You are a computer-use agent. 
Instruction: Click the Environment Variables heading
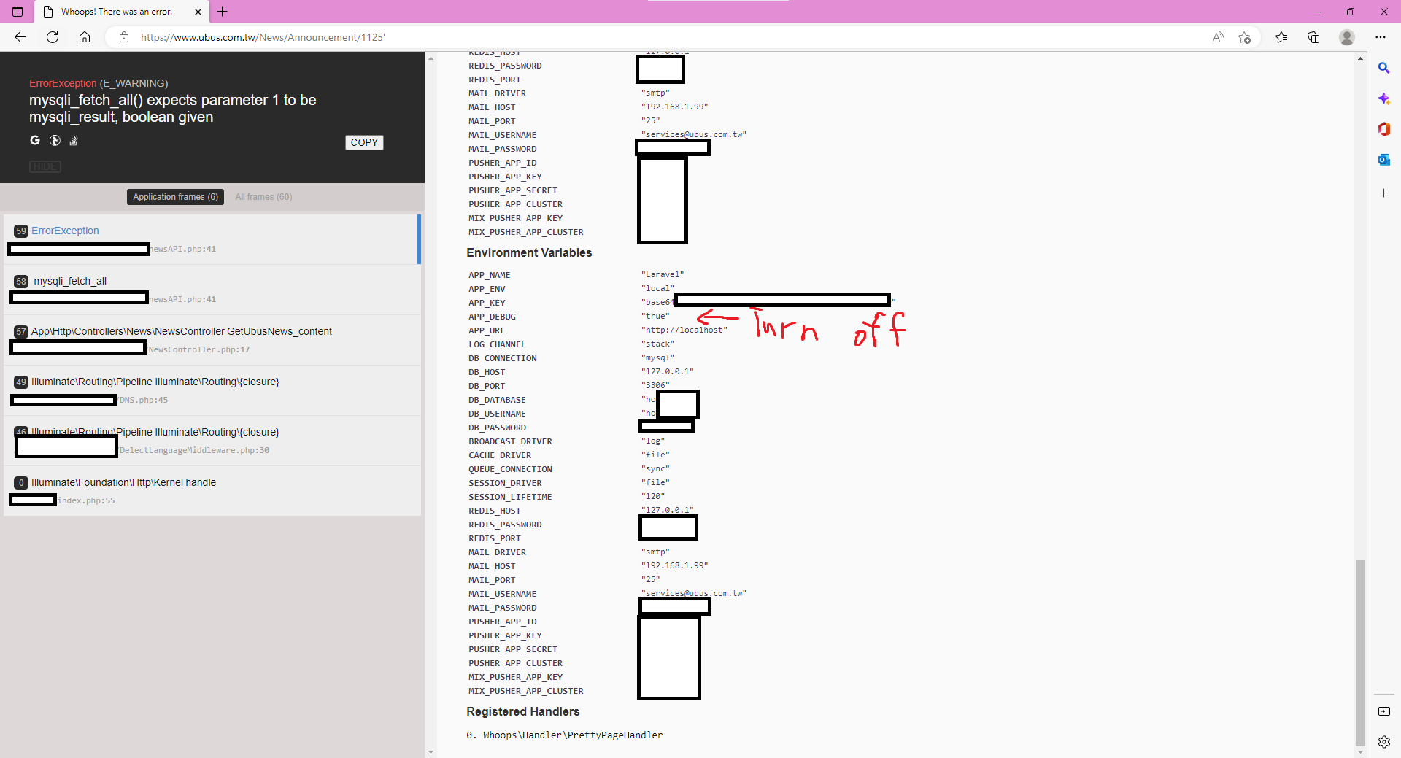(529, 252)
